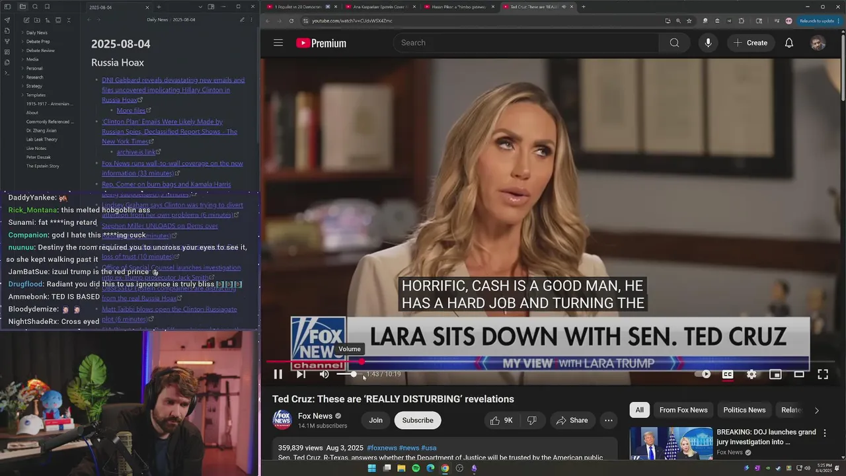Enable theater mode
The image size is (846, 476).
[799, 374]
